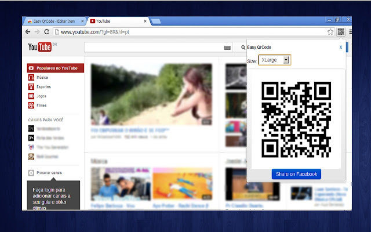The height and width of the screenshot is (232, 371).
Task: Reload the YouTube page
Action: [47, 32]
